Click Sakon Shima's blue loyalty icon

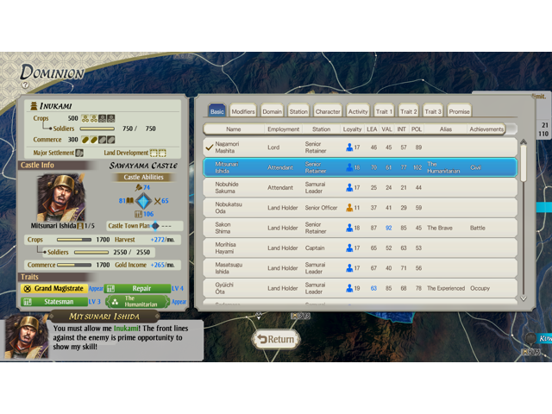pyautogui.click(x=349, y=228)
